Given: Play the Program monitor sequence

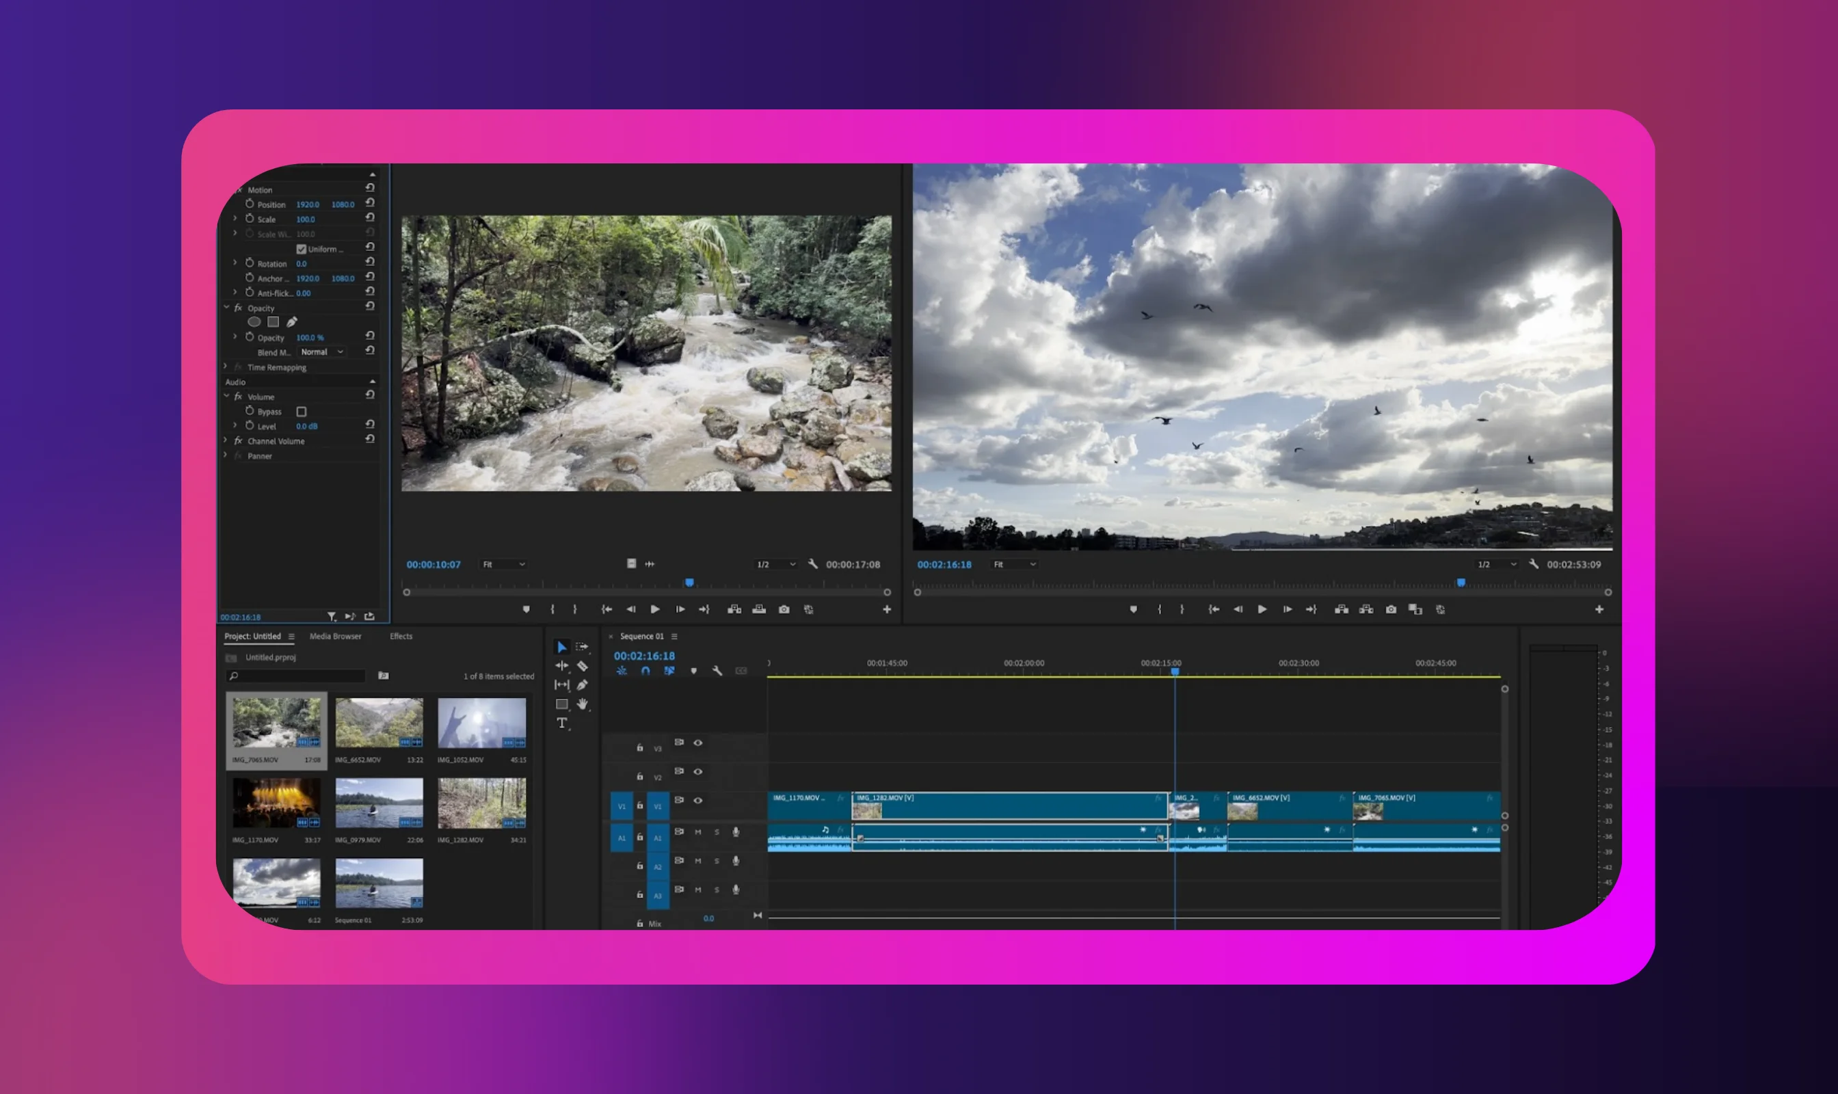Looking at the screenshot, I should tap(1262, 610).
